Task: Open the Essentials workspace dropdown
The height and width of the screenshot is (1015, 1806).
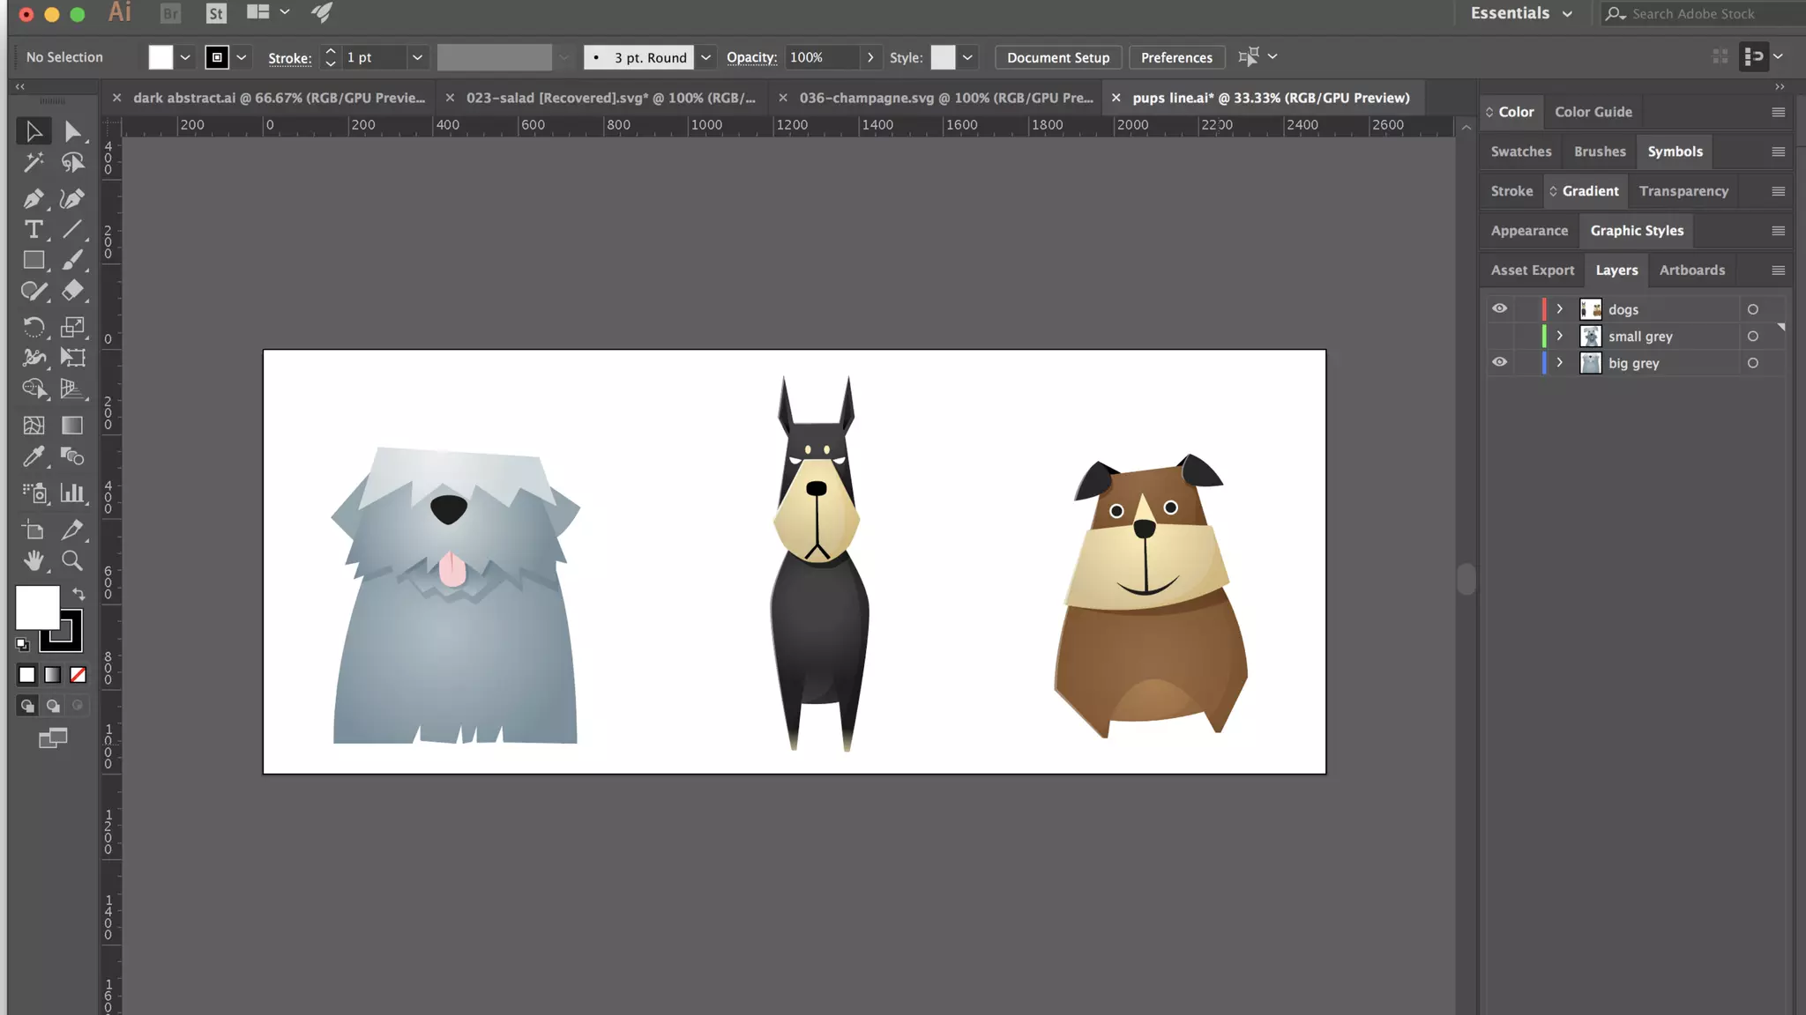Action: pyautogui.click(x=1521, y=13)
